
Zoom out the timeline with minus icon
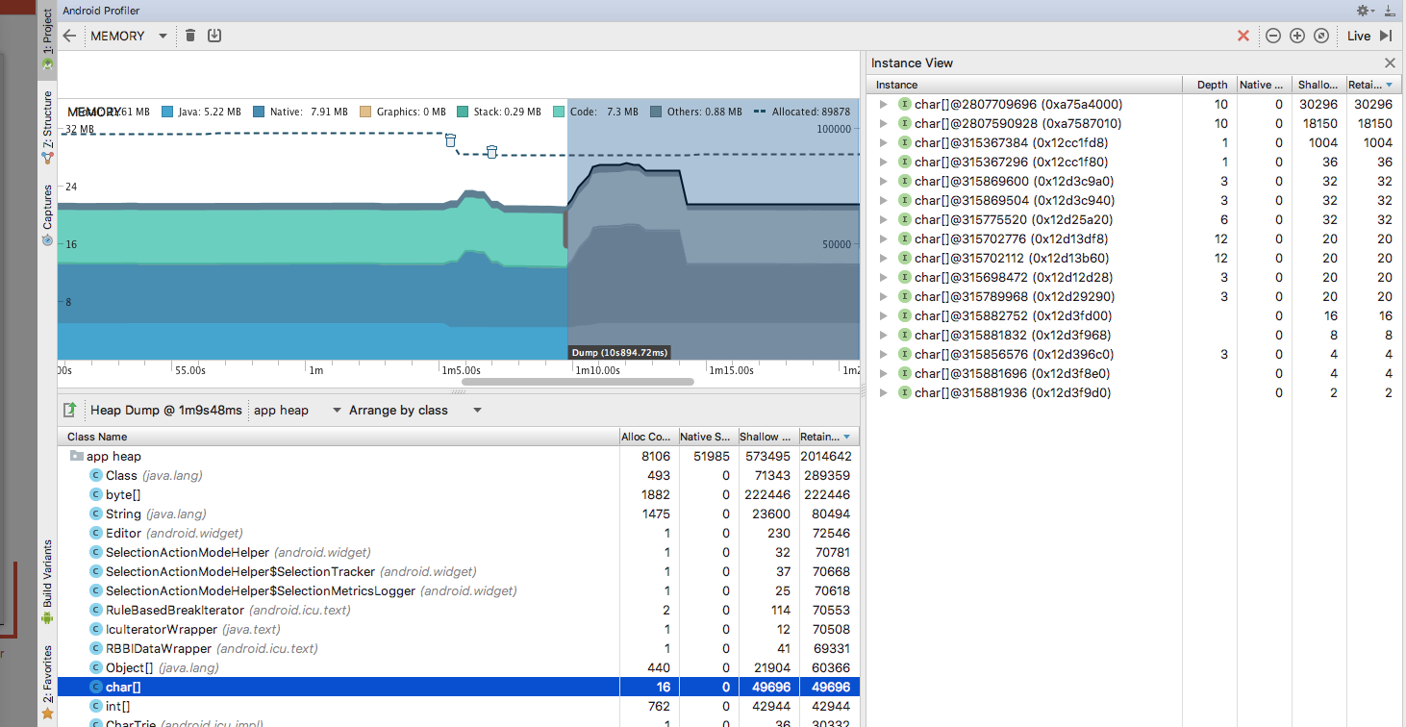coord(1272,36)
